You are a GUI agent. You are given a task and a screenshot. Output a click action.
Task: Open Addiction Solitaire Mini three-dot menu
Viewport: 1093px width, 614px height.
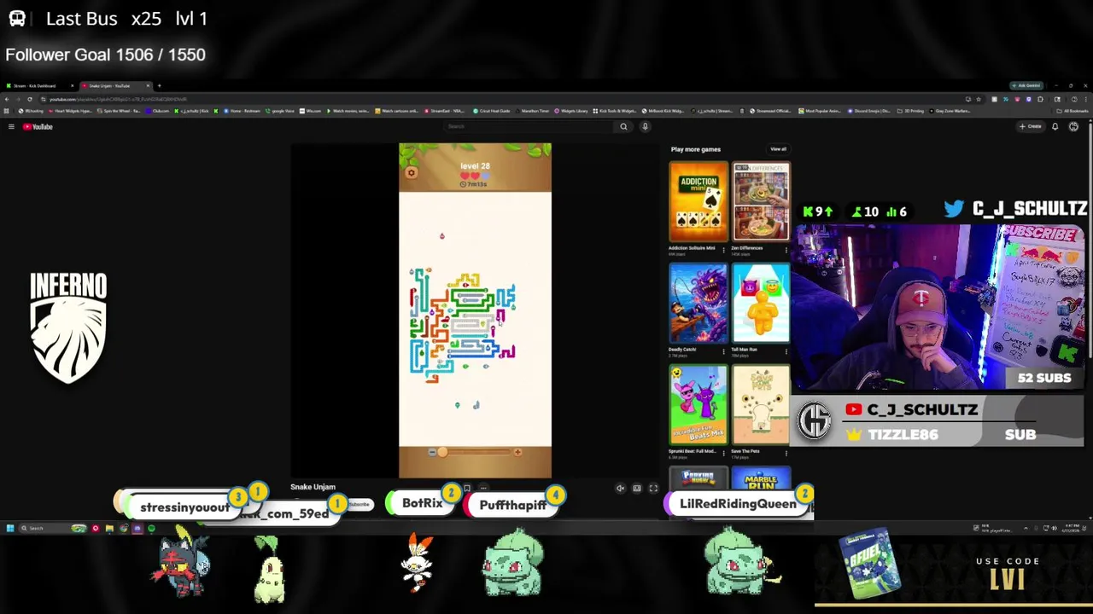point(723,249)
